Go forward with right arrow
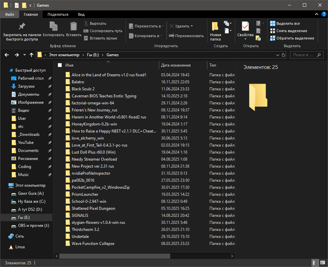Image resolution: width=328 pixels, height=267 pixels. pos(17,55)
